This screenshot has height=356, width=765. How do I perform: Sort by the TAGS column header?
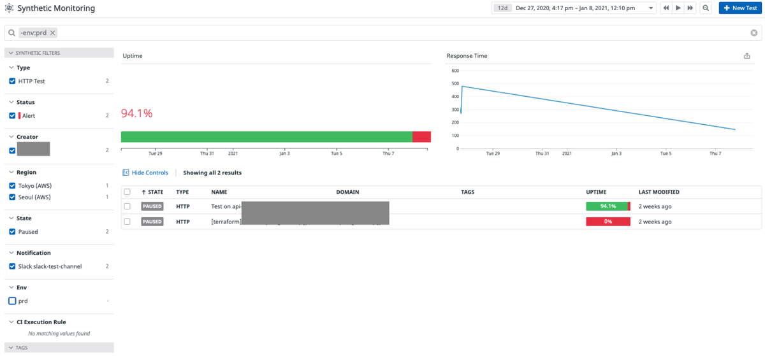(x=467, y=192)
